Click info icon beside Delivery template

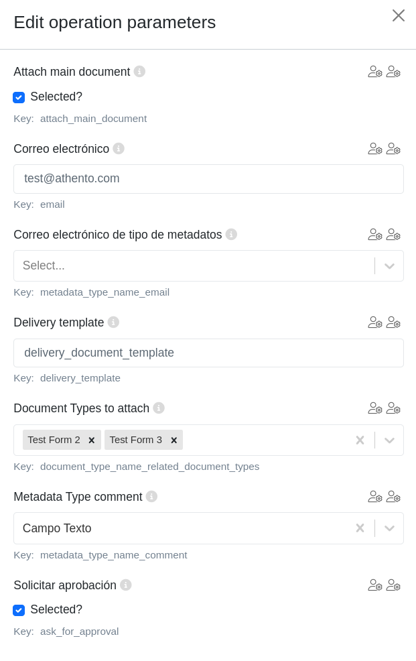pyautogui.click(x=113, y=322)
